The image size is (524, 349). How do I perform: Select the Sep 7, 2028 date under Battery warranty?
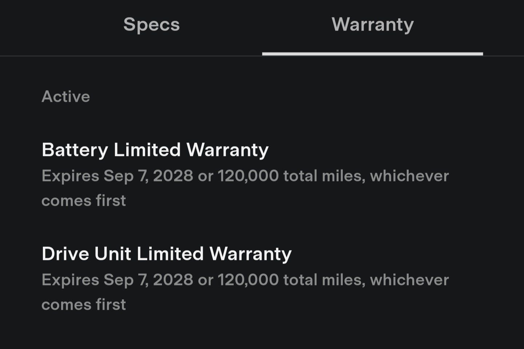148,176
